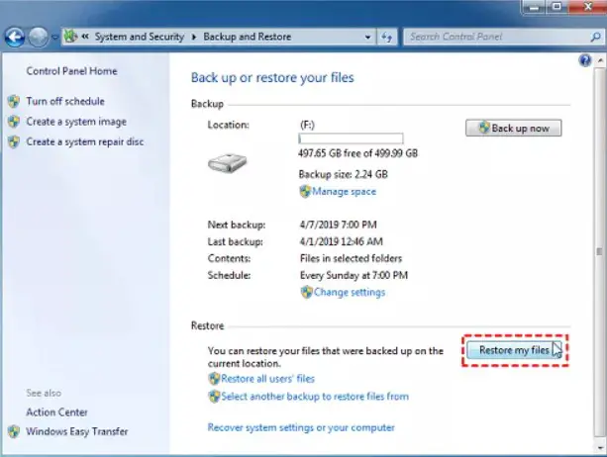This screenshot has width=607, height=457.
Task: Click the Back navigation arrow
Action: click(15, 38)
